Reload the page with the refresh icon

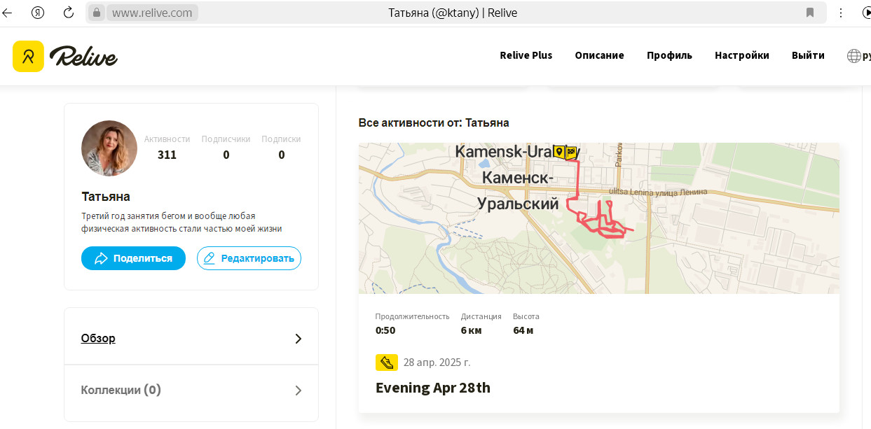69,13
